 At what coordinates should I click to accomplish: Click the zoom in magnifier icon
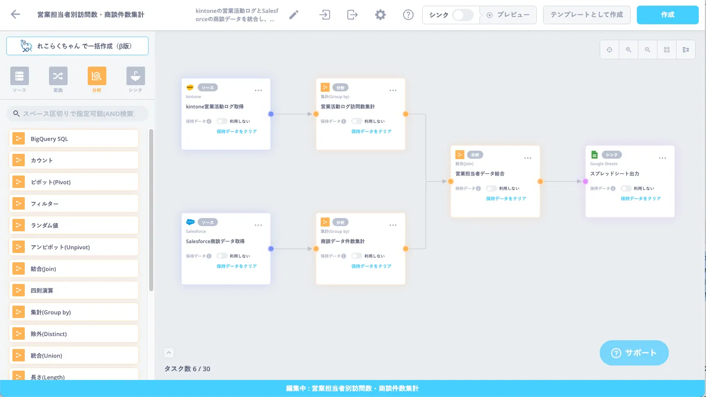click(629, 50)
